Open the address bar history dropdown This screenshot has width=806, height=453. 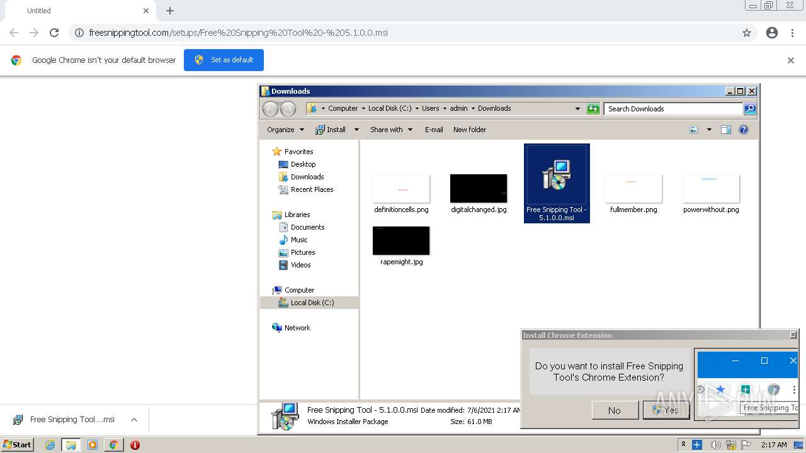(x=577, y=109)
